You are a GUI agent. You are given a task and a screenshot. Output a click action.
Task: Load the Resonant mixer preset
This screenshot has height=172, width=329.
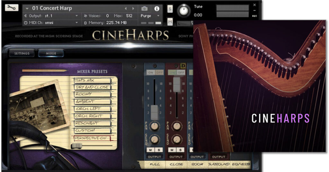[x=92, y=123]
